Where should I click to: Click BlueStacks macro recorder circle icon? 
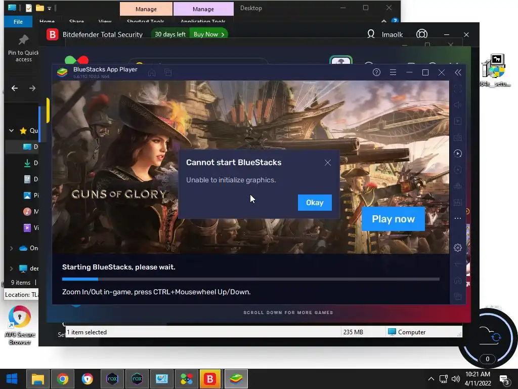point(457,170)
